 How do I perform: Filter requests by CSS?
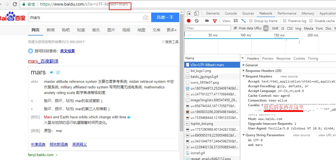coord(290,28)
